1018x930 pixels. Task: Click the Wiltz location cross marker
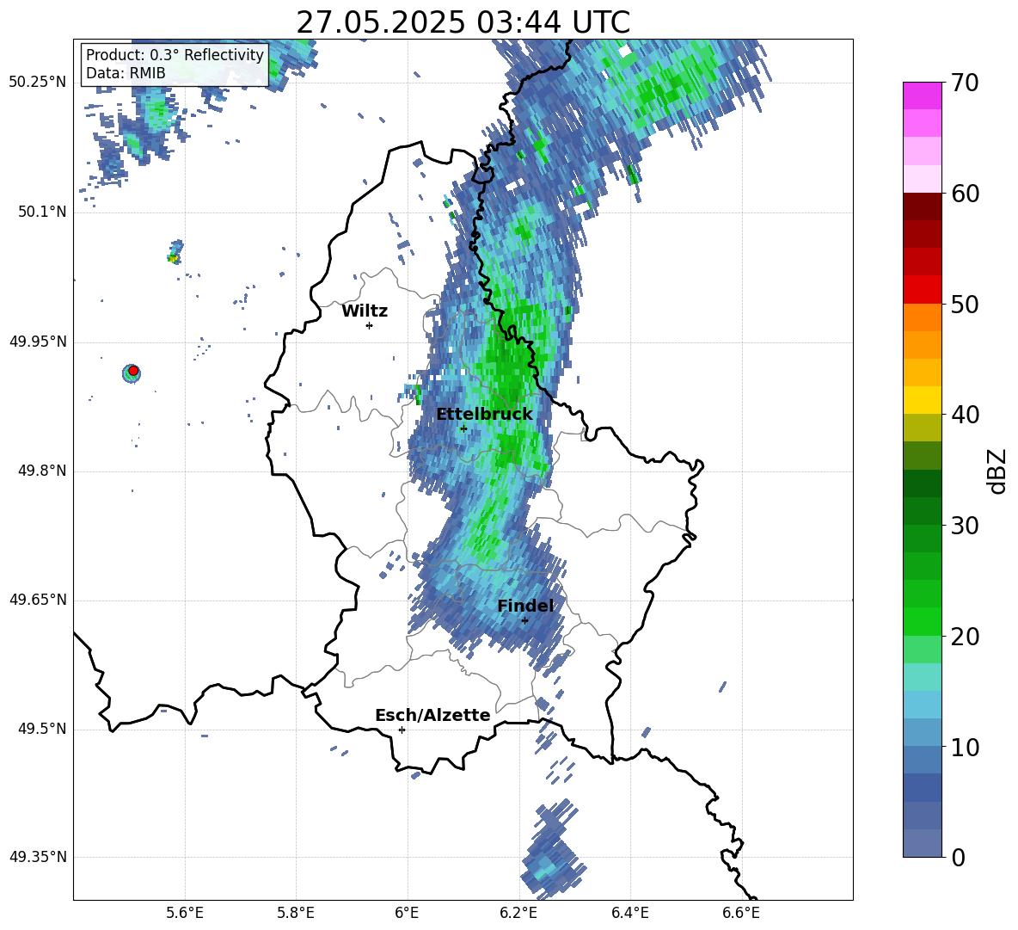point(369,325)
